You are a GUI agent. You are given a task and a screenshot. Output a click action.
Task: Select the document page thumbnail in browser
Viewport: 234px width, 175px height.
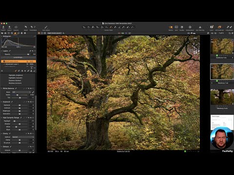point(222,122)
